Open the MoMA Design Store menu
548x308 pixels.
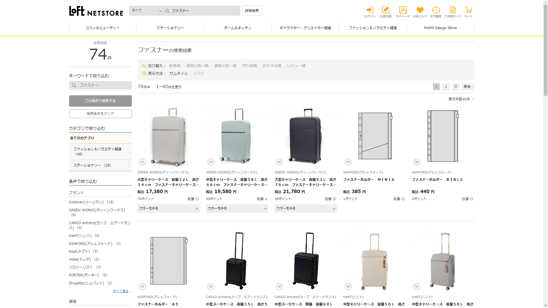(x=440, y=28)
